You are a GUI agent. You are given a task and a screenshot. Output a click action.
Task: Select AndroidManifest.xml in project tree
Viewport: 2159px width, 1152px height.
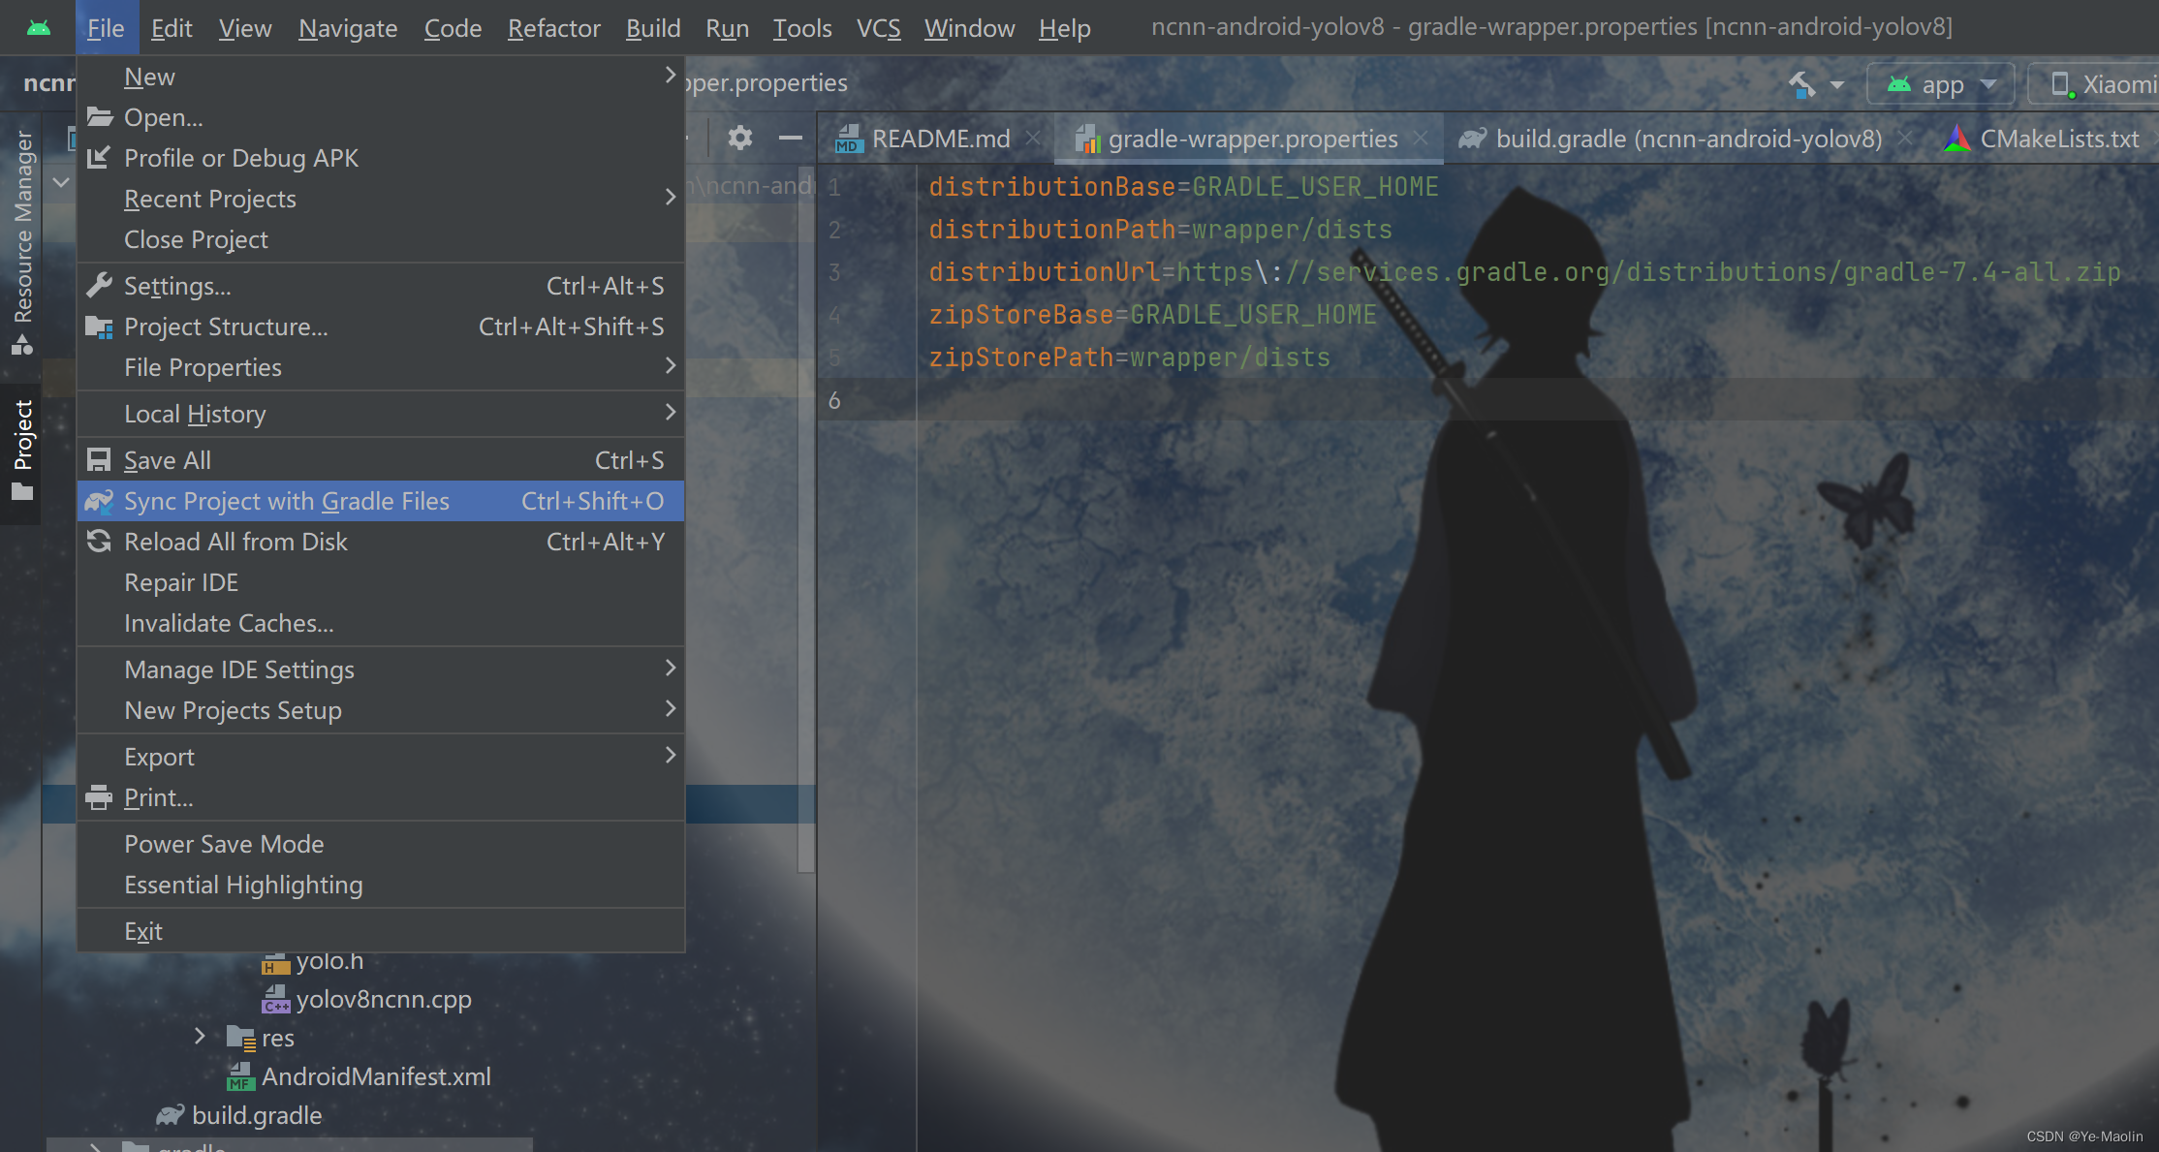(376, 1076)
